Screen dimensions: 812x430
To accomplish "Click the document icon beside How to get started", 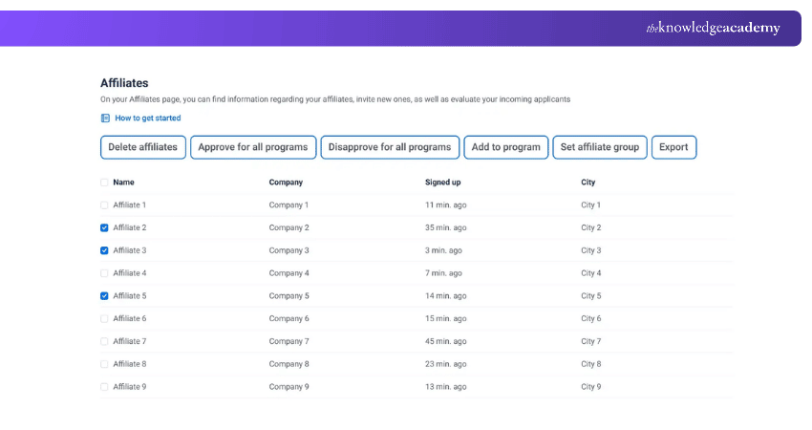I will coord(105,118).
